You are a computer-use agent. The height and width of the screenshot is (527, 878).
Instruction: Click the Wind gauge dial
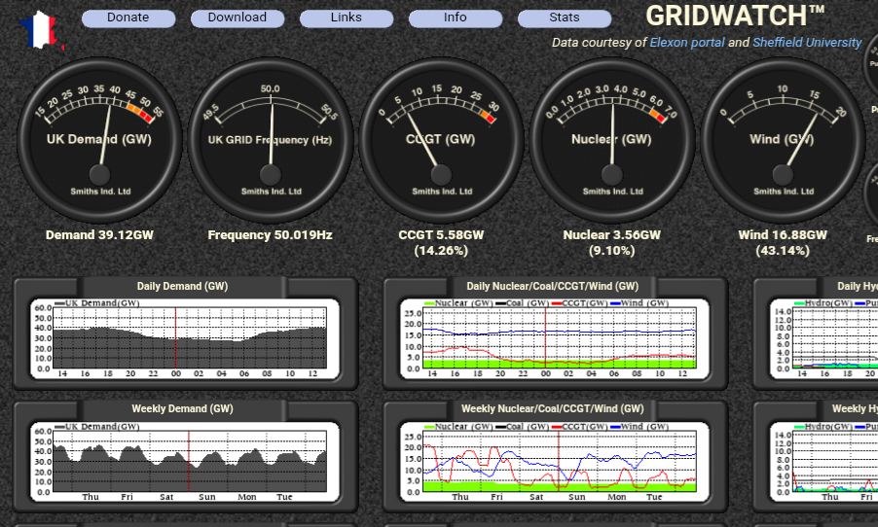point(782,139)
